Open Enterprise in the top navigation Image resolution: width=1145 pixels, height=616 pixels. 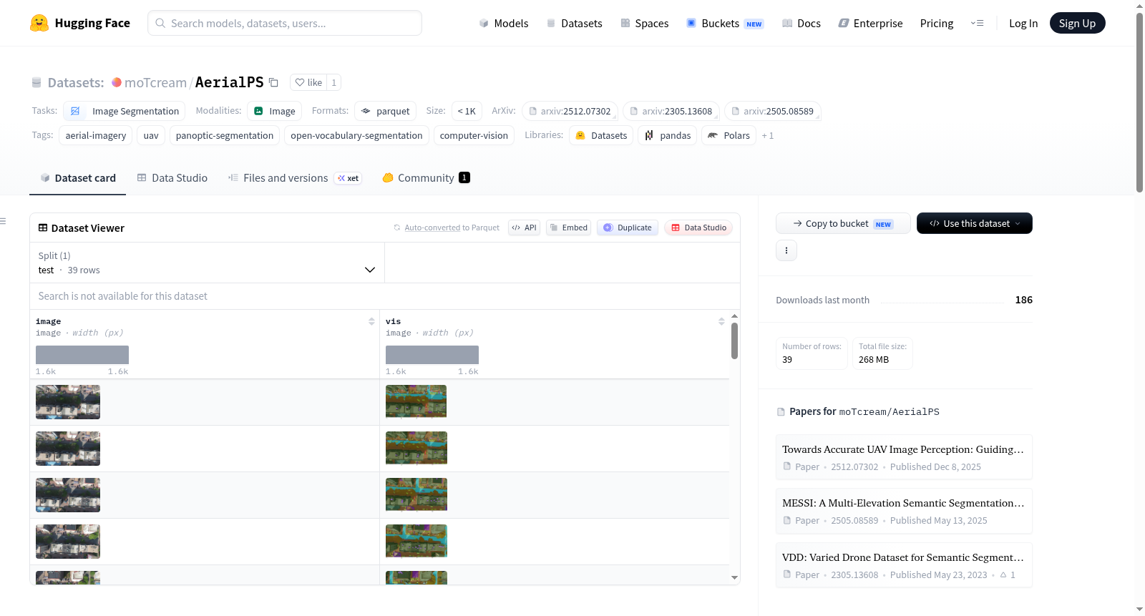click(x=870, y=23)
